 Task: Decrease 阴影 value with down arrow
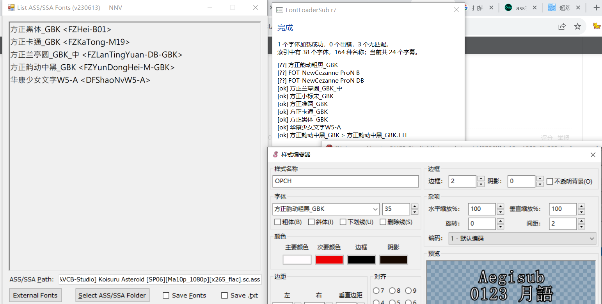(540, 184)
